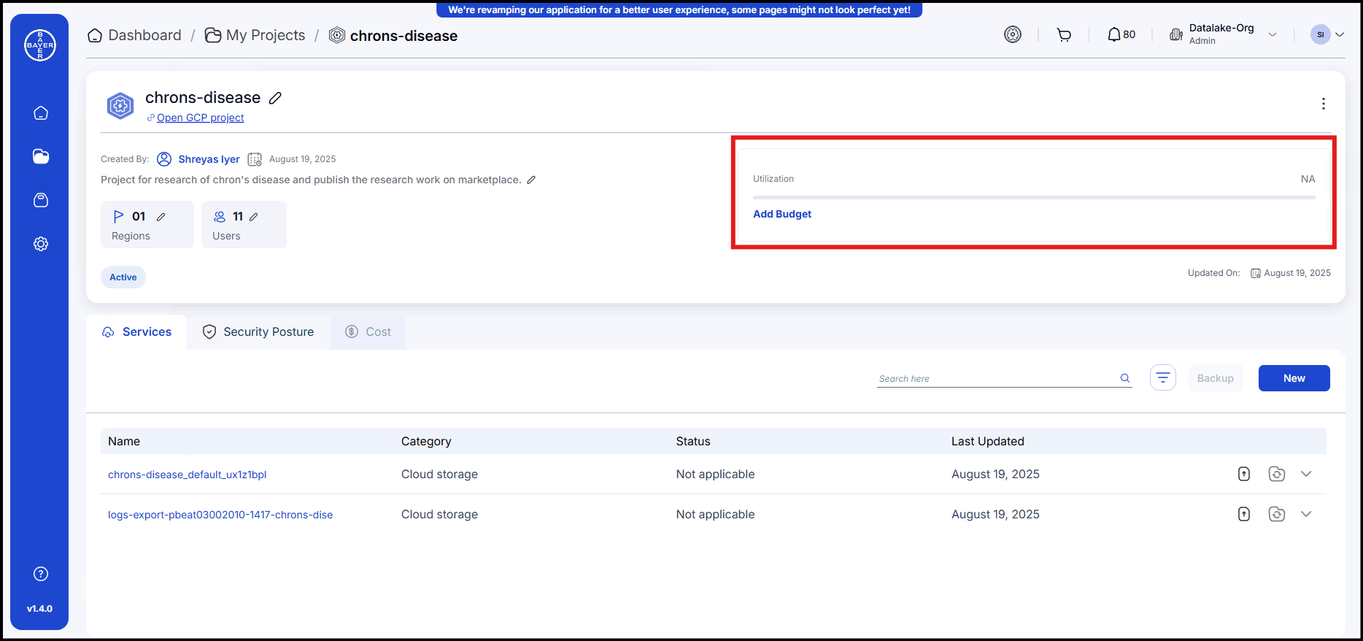
Task: Click the hexagon support icon in header
Action: pos(1013,34)
